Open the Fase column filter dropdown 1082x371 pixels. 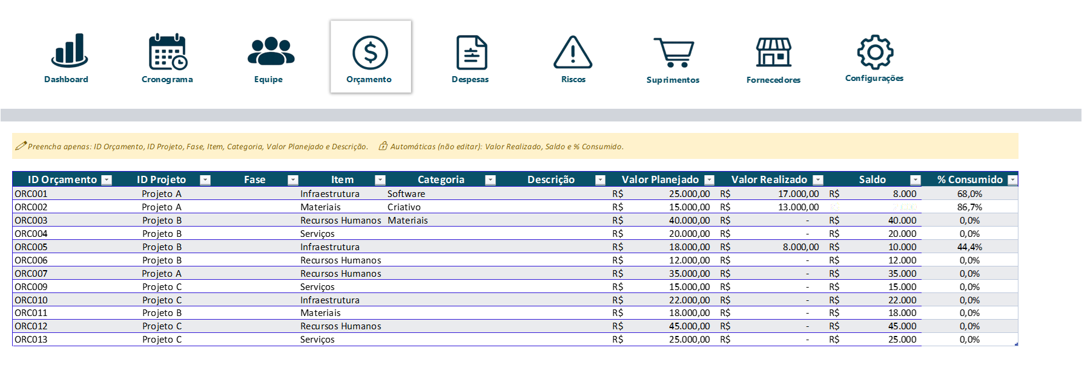click(x=293, y=179)
